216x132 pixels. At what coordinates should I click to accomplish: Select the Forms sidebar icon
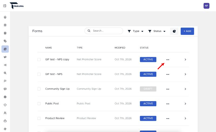[x=5, y=49]
